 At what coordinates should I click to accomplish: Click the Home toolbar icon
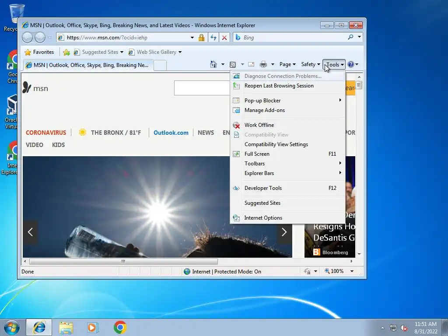point(213,64)
